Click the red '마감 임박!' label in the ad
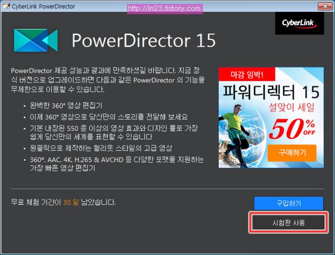Viewport: 335px width, 255px height. click(247, 74)
